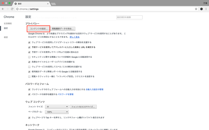Open the フォント サイズ dropdown
This screenshot has width=209, height=130.
pos(57,107)
